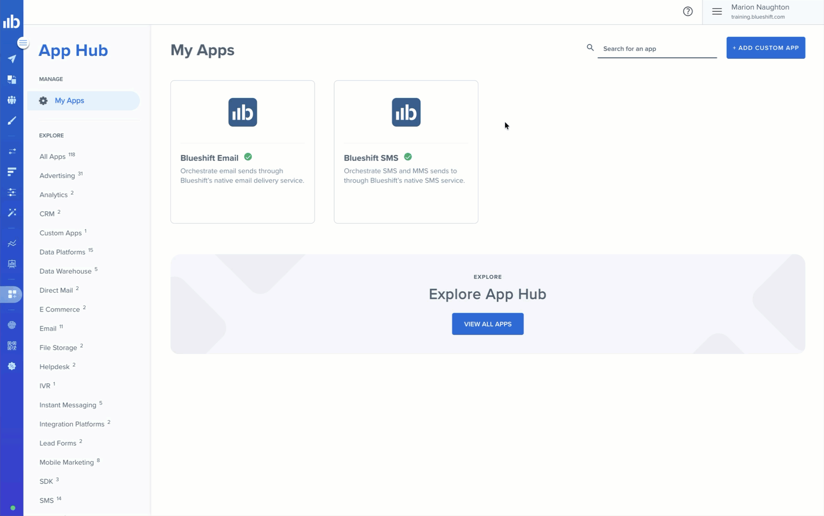Image resolution: width=824 pixels, height=516 pixels.
Task: Click the View All Apps button
Action: [487, 324]
